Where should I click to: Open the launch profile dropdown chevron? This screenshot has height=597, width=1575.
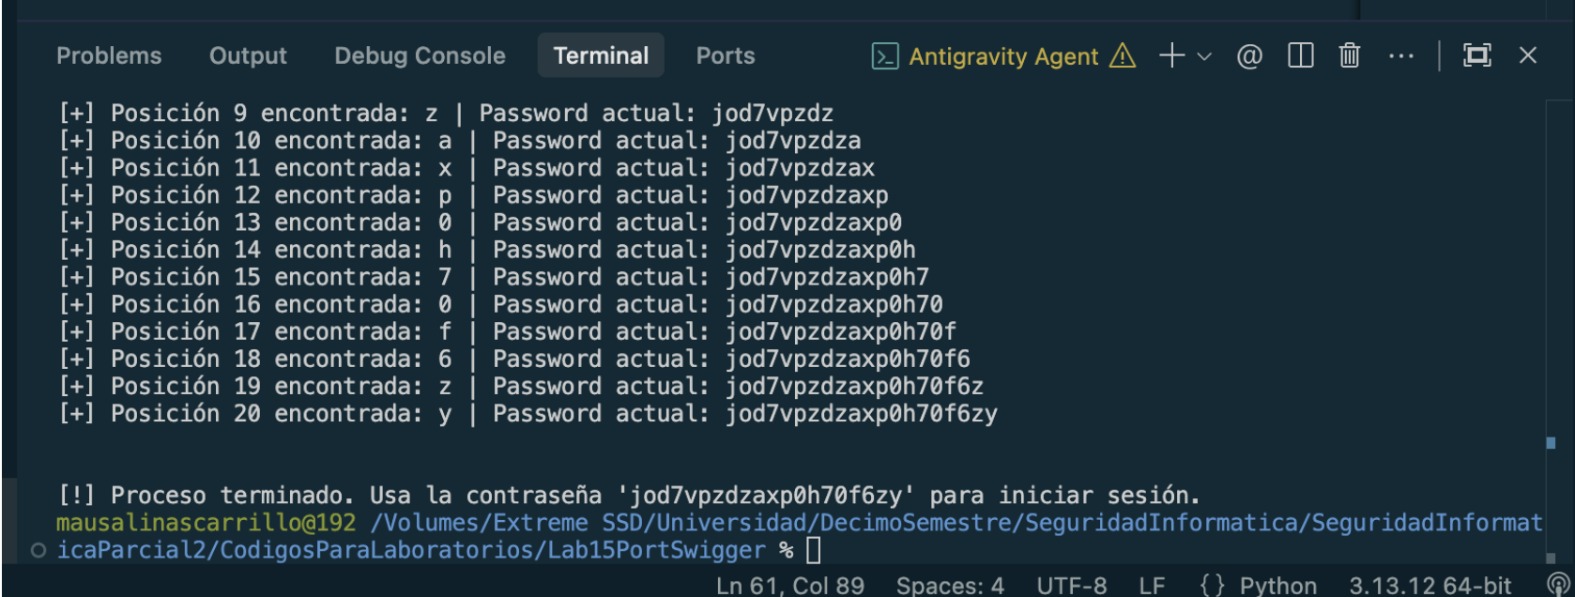[1205, 56]
